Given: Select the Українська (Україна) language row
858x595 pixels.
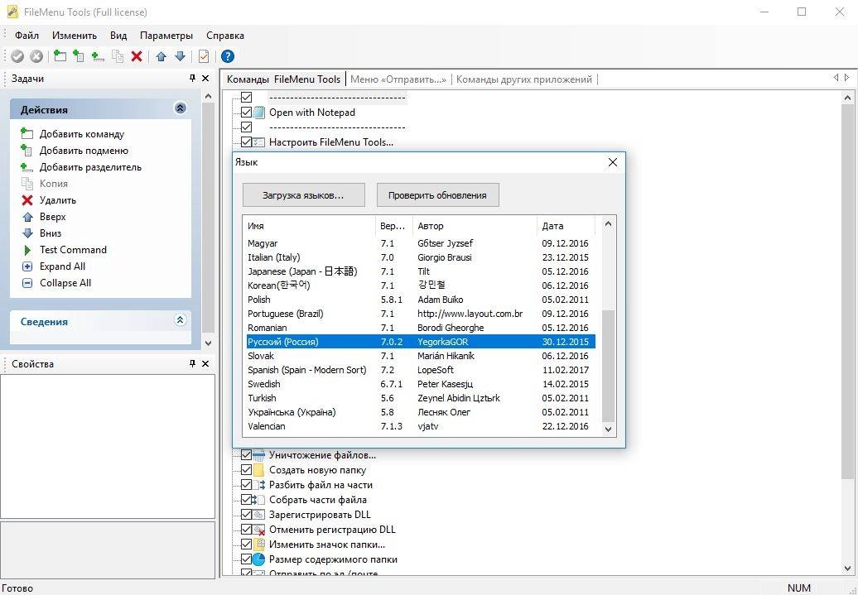Looking at the screenshot, I should point(420,412).
